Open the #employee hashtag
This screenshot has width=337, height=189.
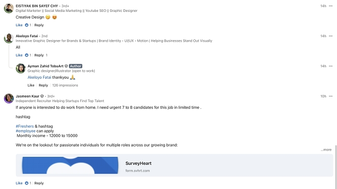[x=26, y=131]
